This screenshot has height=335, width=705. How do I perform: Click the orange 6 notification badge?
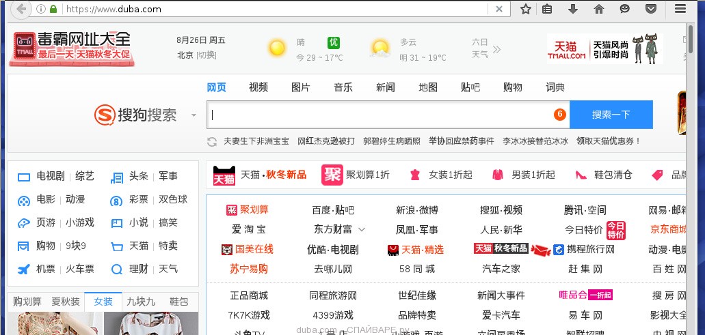pyautogui.click(x=559, y=115)
